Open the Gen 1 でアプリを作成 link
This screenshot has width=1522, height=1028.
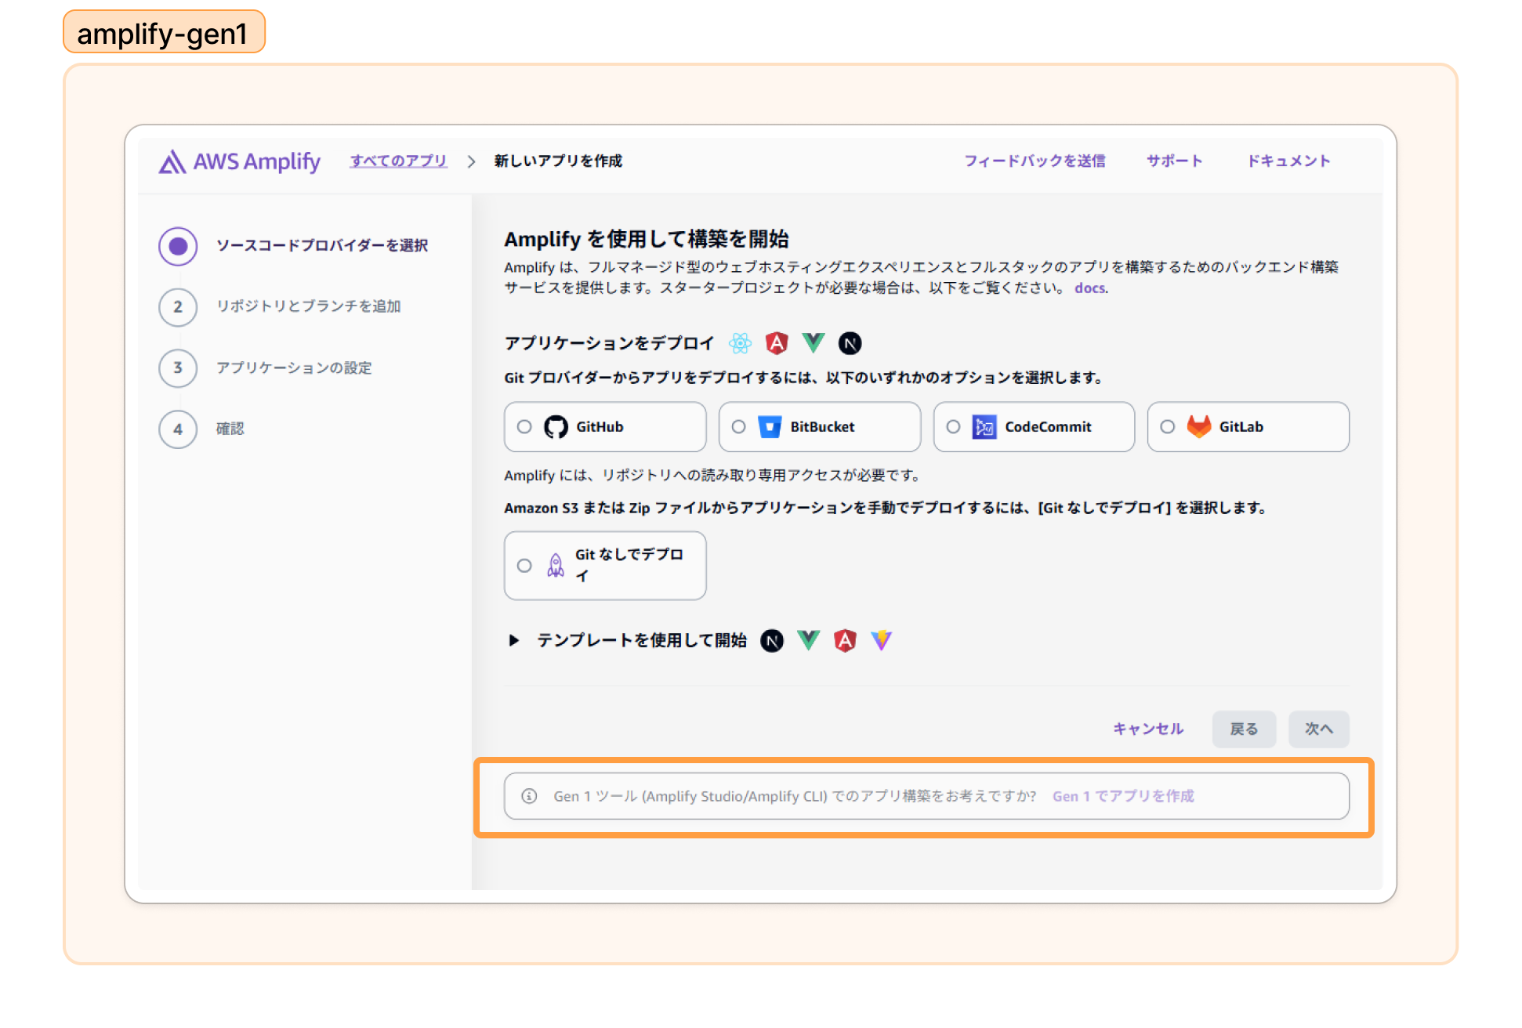[1123, 796]
